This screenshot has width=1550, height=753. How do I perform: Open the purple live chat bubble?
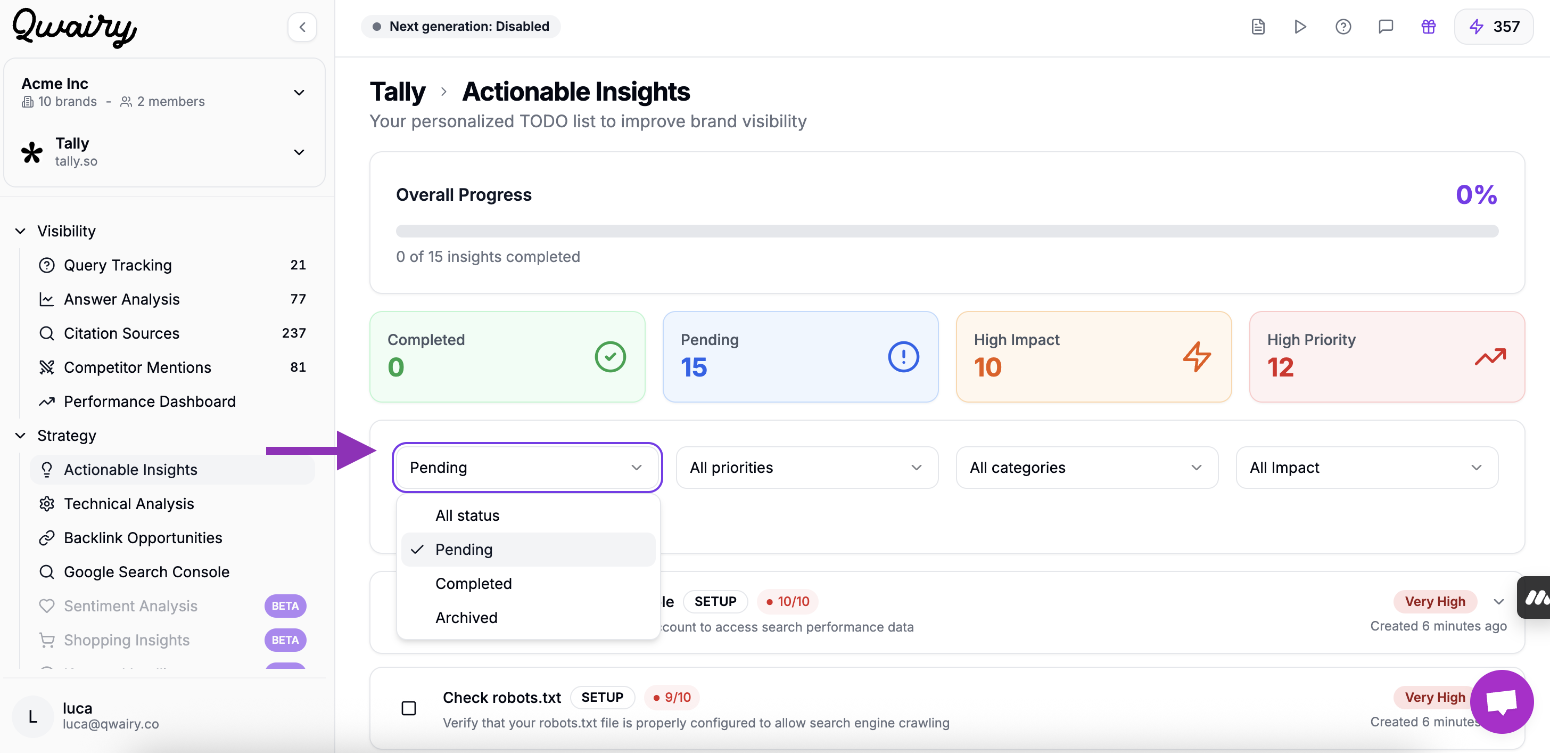1501,702
